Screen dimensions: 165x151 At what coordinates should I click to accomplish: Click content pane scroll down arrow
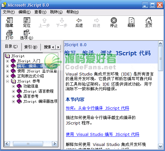pos(161,147)
